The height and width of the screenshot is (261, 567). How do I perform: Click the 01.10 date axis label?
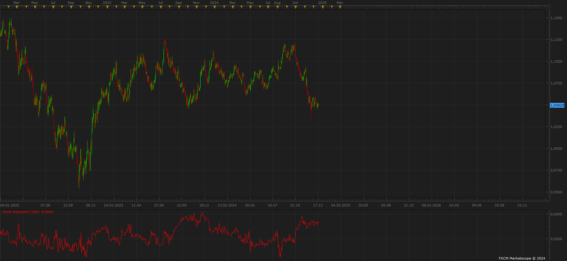(x=295, y=205)
